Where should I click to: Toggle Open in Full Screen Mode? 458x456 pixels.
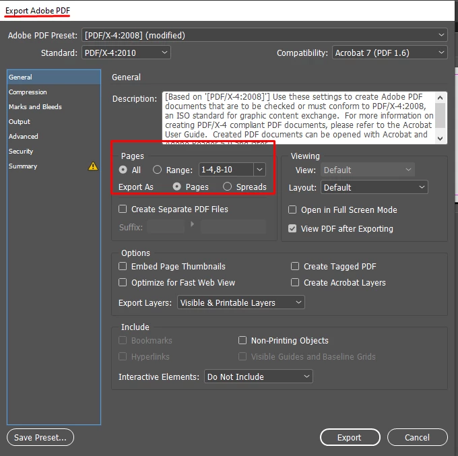coord(292,209)
